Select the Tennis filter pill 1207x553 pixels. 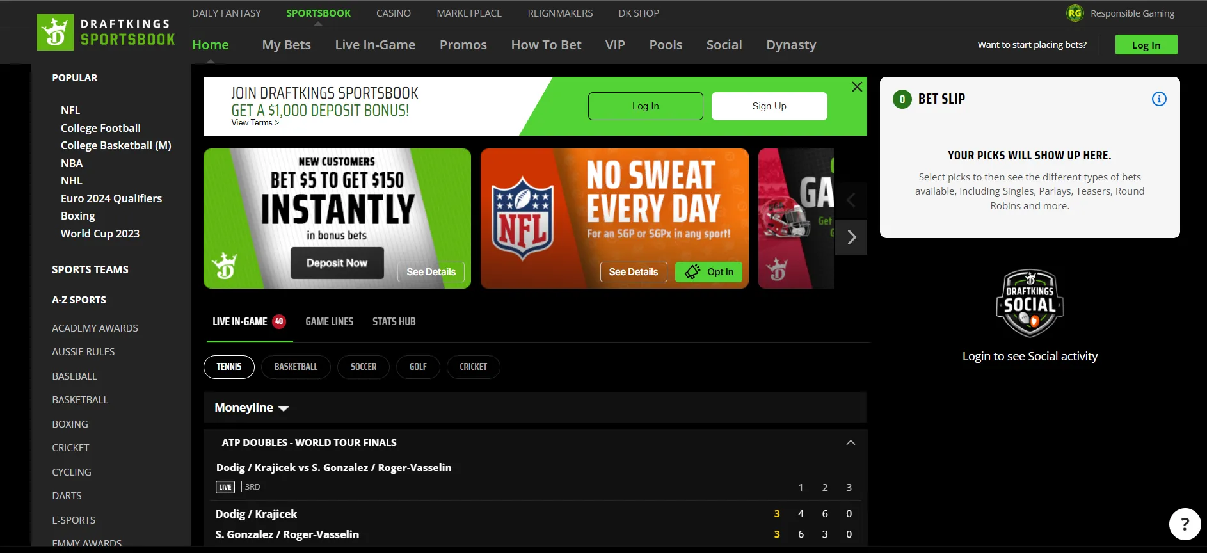[228, 367]
